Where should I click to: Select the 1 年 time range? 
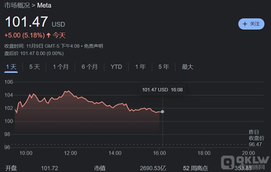(x=140, y=67)
